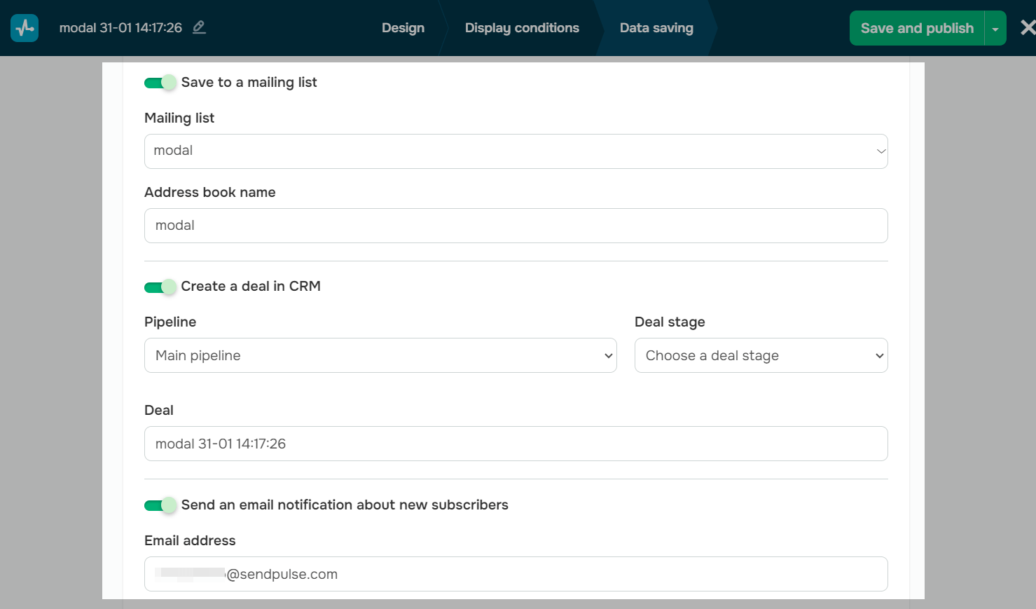Viewport: 1036px width, 609px height.
Task: Toggle email notification about new subscribers
Action: [x=160, y=505]
